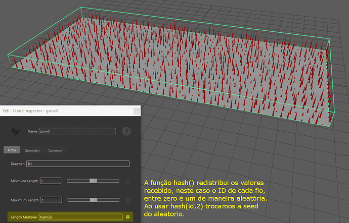The height and width of the screenshot is (223, 349).
Task: Toggle the Minimum Length checkbox
Action: (127, 181)
